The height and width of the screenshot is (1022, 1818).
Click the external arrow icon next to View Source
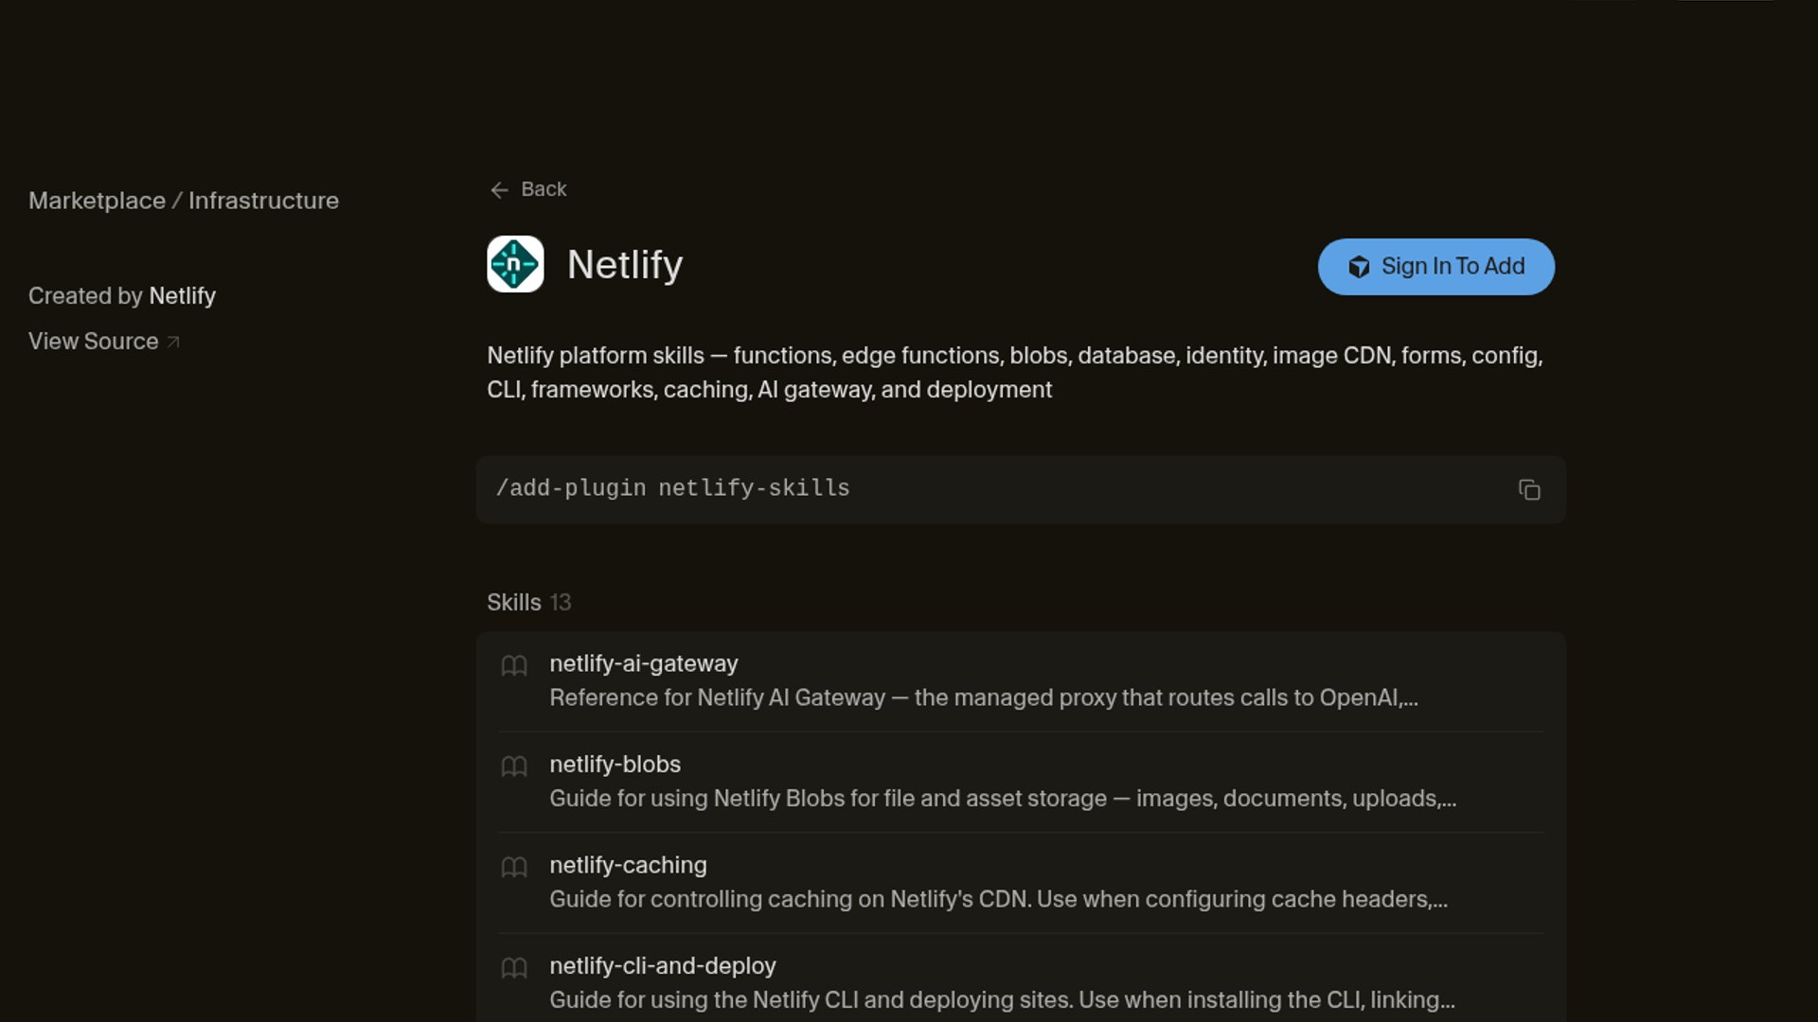(173, 343)
